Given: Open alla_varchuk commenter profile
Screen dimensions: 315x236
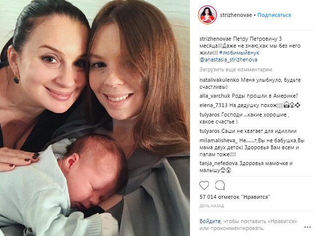Looking at the screenshot, I should (215, 96).
